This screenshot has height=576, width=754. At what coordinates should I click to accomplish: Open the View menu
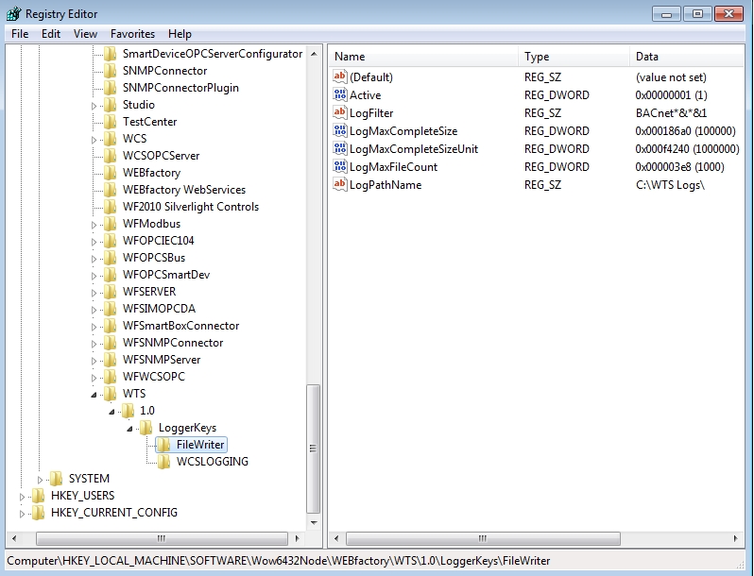[x=85, y=34]
